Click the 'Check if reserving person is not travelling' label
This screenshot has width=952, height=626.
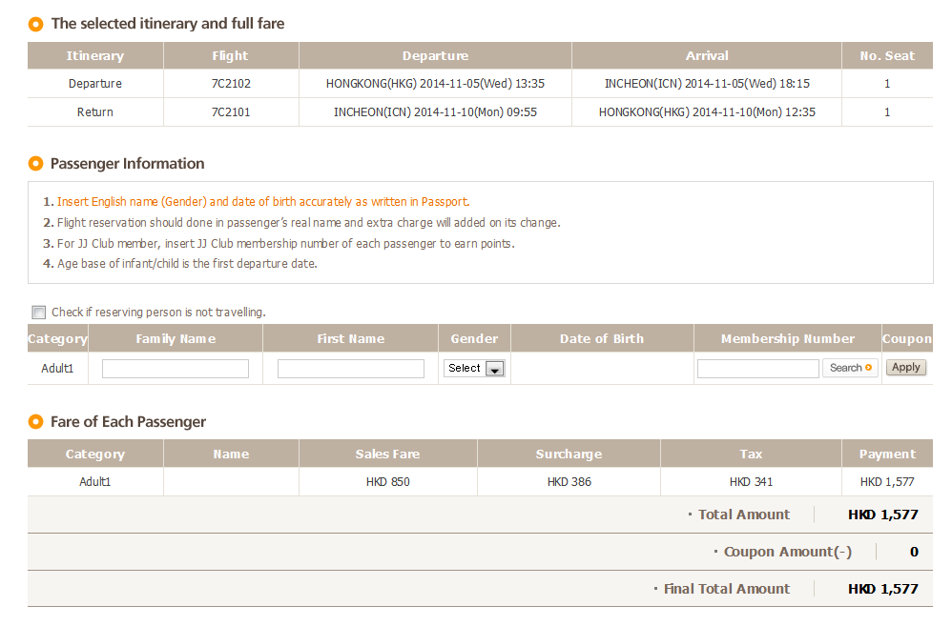[158, 313]
